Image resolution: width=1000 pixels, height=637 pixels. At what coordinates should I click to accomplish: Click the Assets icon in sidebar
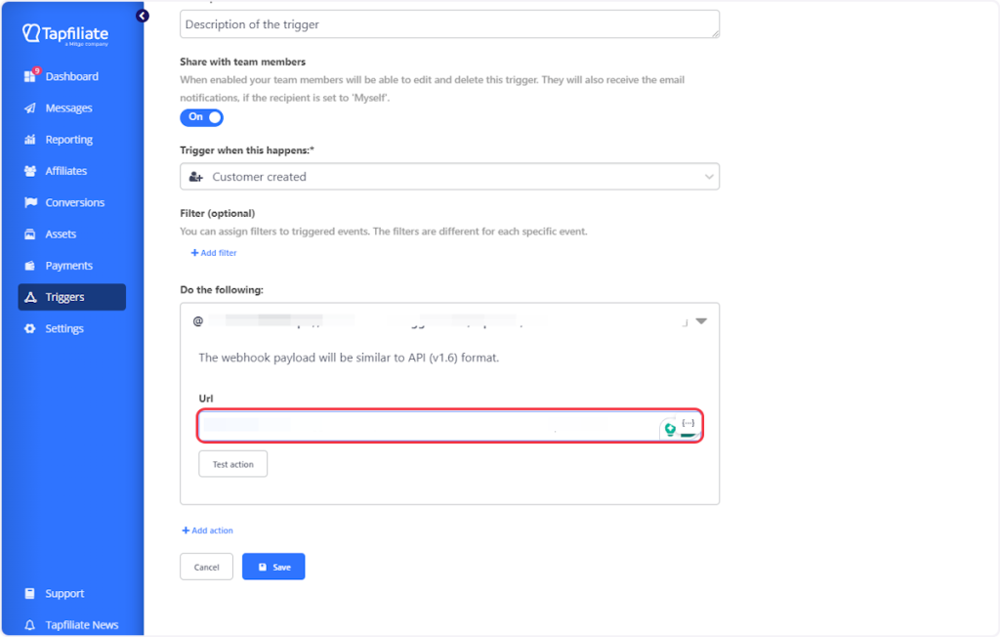29,234
